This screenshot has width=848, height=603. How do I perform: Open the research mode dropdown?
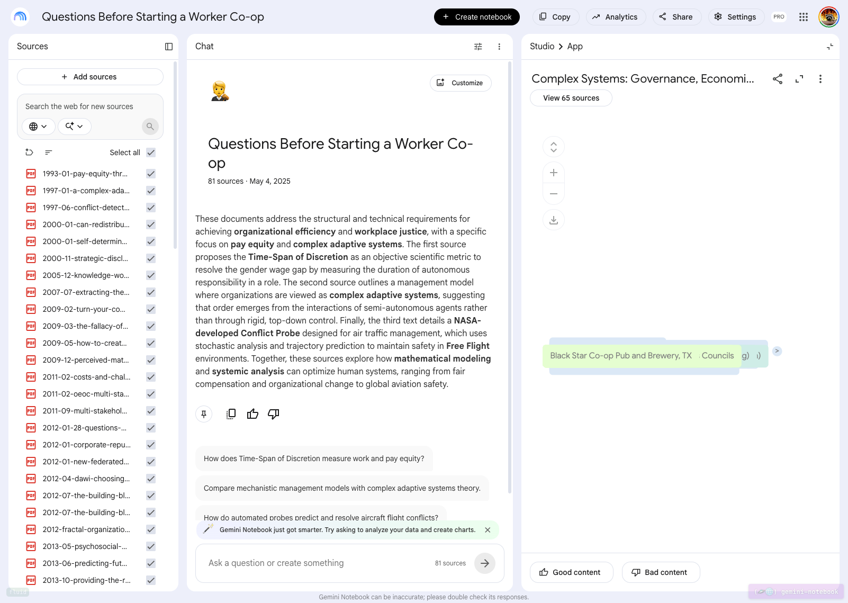click(x=75, y=127)
